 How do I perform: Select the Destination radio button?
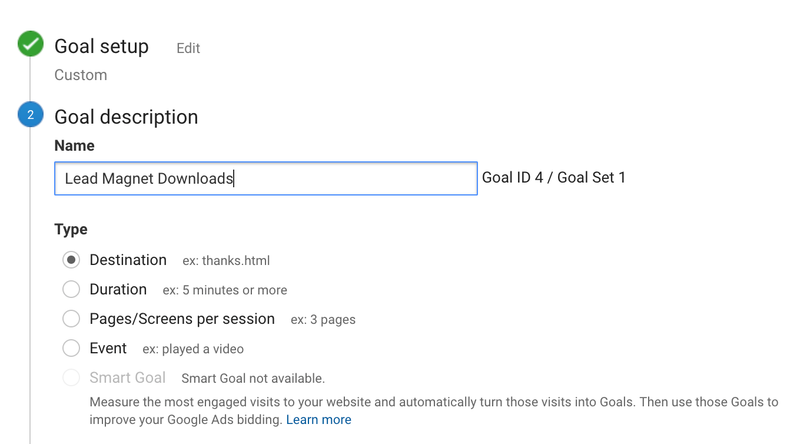(71, 260)
